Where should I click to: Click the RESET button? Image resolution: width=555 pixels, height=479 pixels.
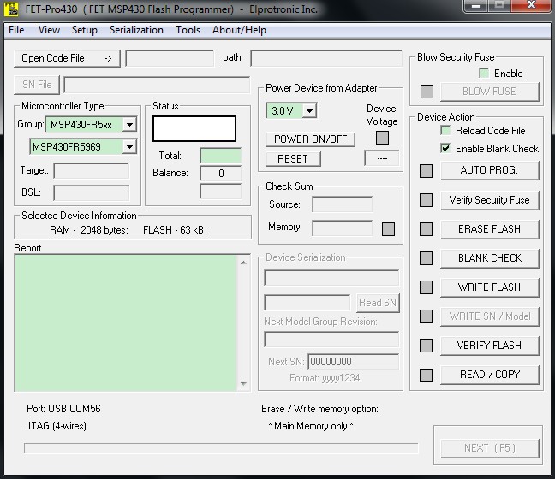[293, 159]
